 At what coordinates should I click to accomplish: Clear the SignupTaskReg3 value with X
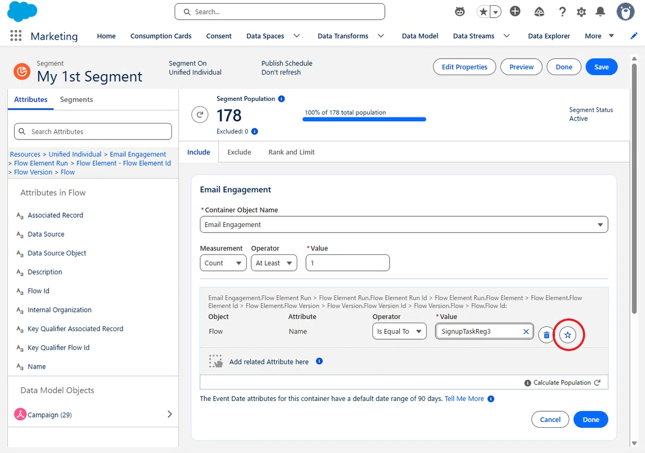tap(526, 332)
